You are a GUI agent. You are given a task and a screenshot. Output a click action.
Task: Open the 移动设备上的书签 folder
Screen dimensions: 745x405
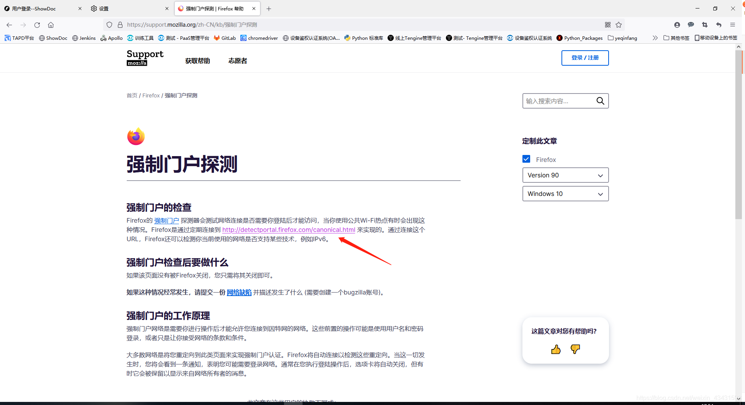click(716, 38)
